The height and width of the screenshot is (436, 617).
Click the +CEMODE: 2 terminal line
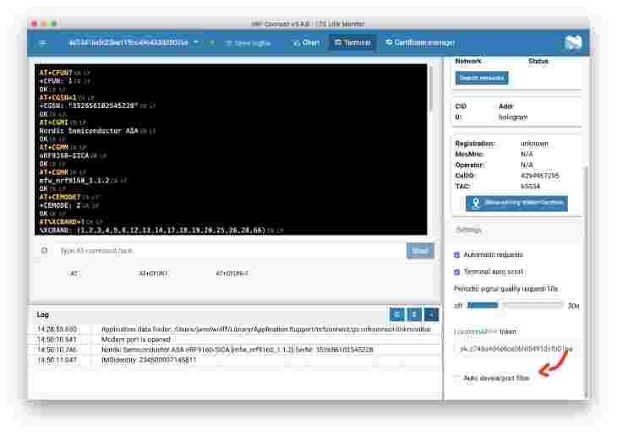[60, 205]
